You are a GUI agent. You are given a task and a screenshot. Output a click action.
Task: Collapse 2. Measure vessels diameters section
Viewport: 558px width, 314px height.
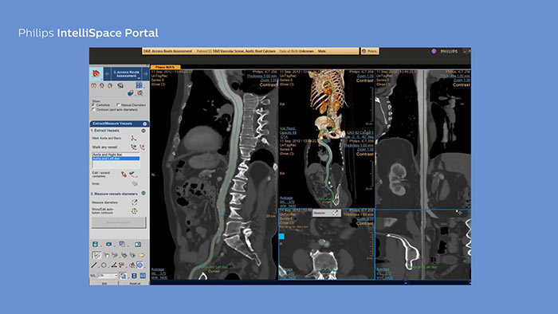click(143, 194)
